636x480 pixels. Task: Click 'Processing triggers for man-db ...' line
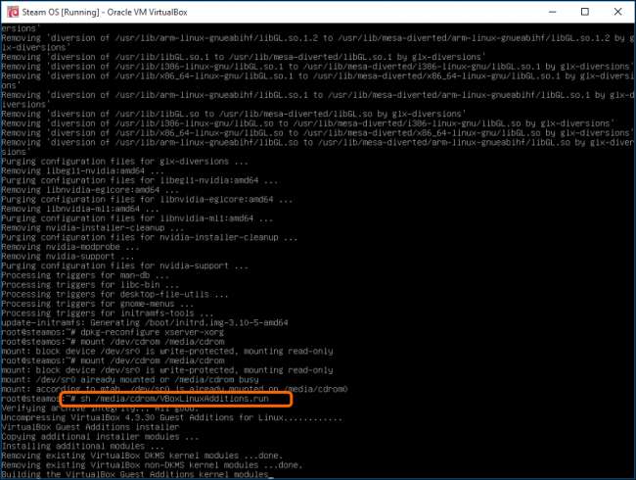point(85,275)
